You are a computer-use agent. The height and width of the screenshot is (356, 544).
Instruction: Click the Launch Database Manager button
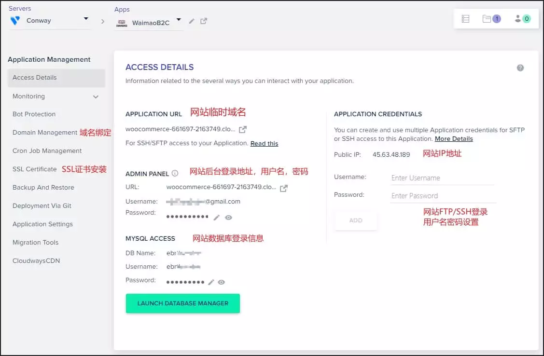pyautogui.click(x=182, y=303)
